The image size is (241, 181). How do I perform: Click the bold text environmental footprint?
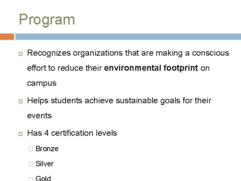[151, 68]
